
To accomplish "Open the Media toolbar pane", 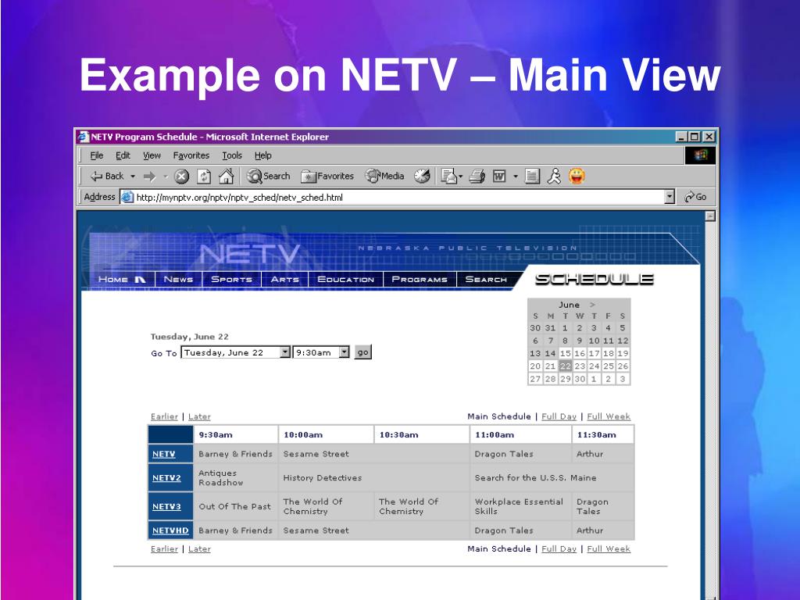I will click(x=384, y=176).
